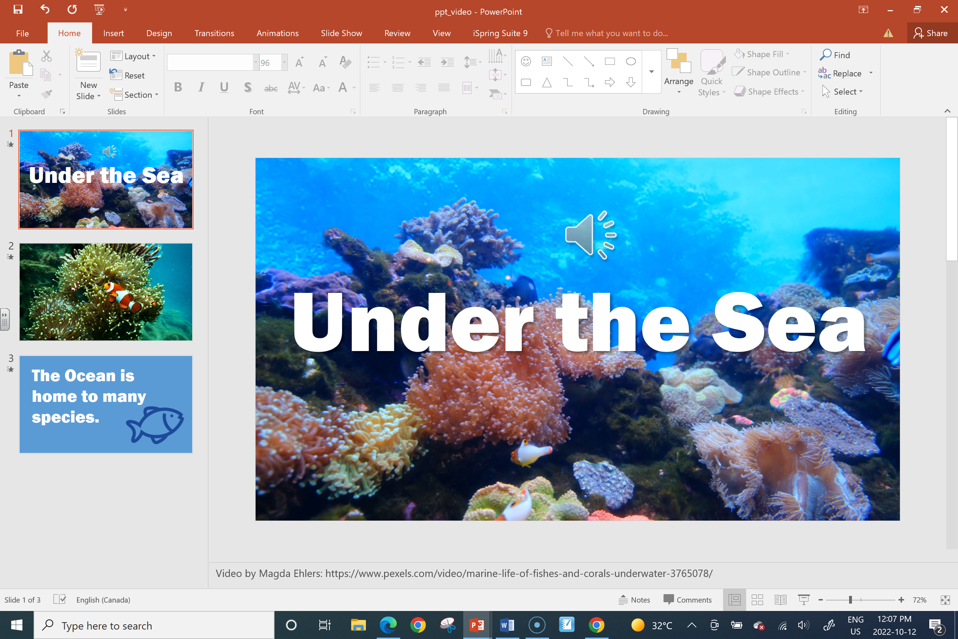Toggle text Shadow

pos(247,87)
